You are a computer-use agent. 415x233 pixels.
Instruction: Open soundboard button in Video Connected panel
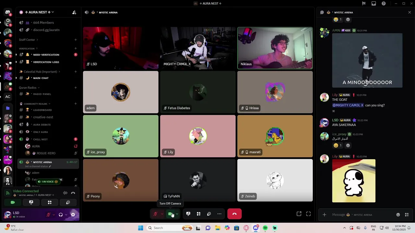pyautogui.click(x=68, y=202)
